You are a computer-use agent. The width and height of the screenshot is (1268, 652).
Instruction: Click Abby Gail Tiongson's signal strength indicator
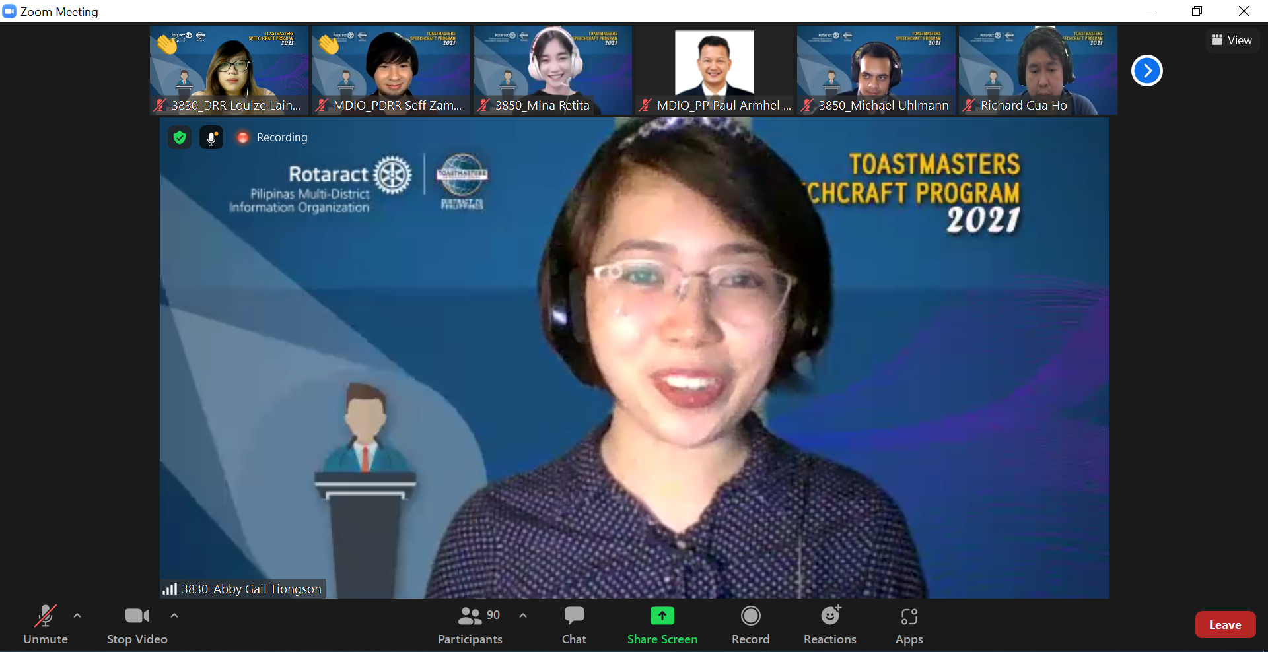pos(171,588)
